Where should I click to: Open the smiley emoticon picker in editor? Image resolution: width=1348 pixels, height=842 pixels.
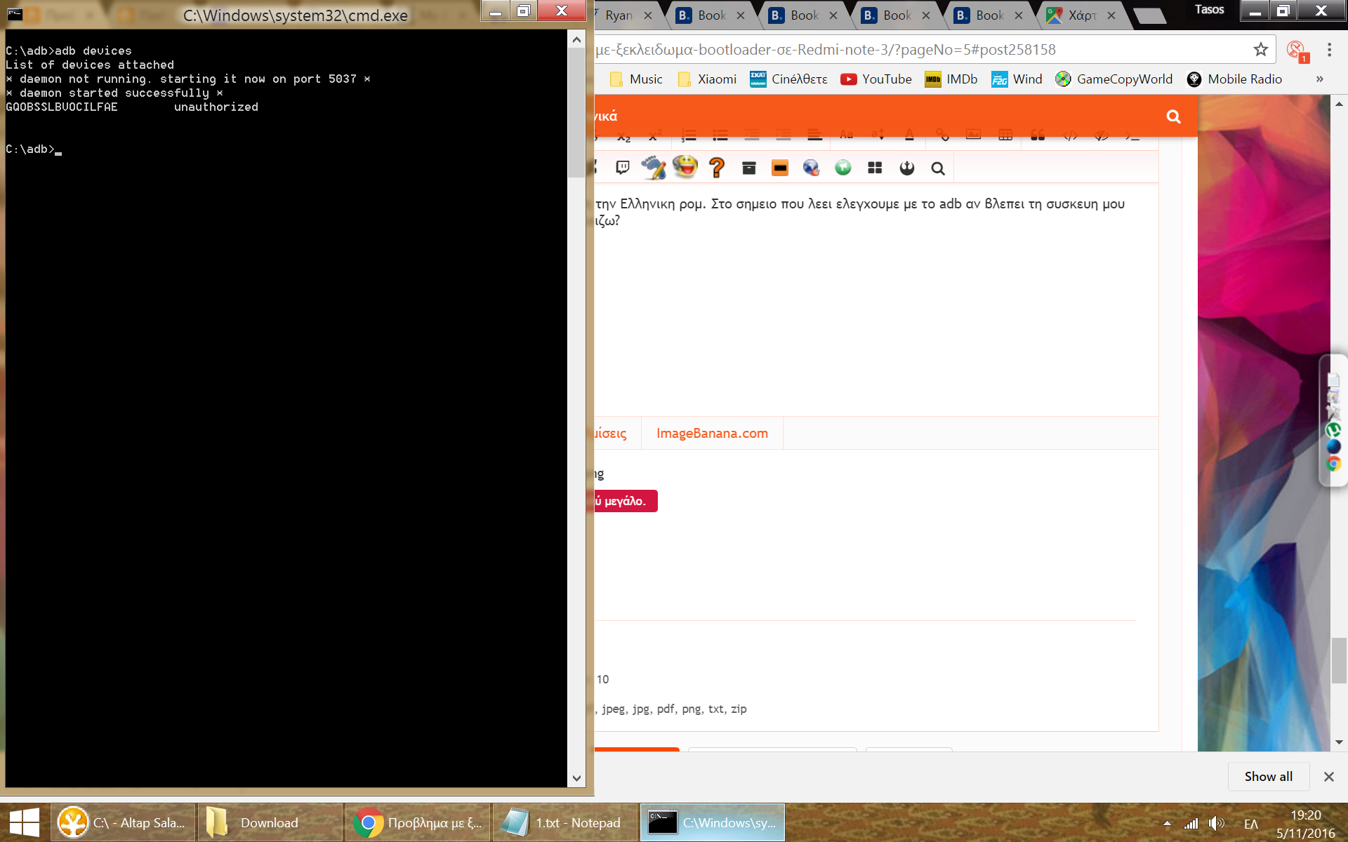(x=685, y=167)
